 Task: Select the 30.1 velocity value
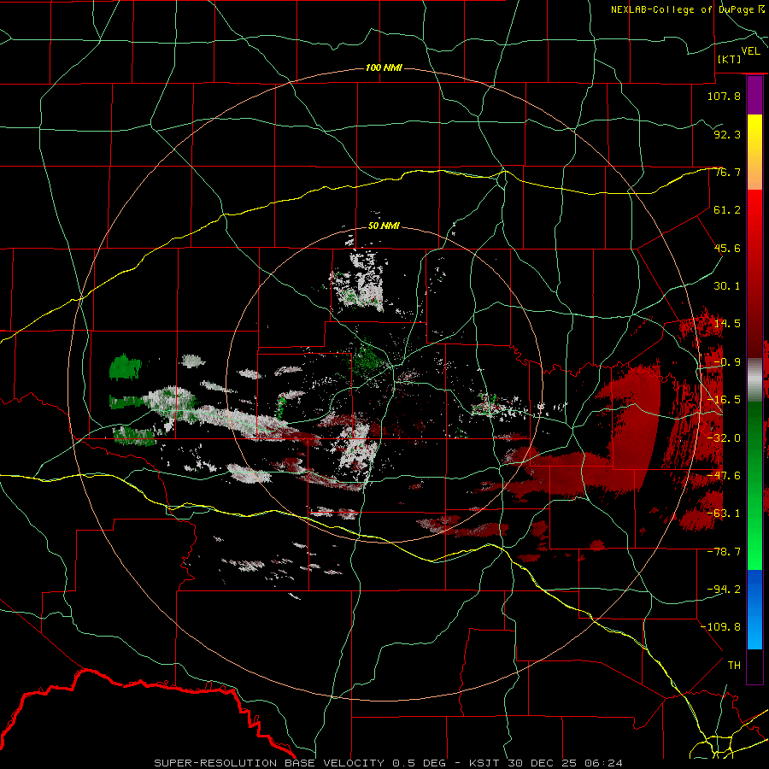(727, 286)
